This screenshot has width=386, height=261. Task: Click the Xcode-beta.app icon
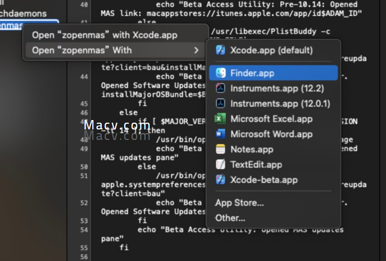[220, 180]
